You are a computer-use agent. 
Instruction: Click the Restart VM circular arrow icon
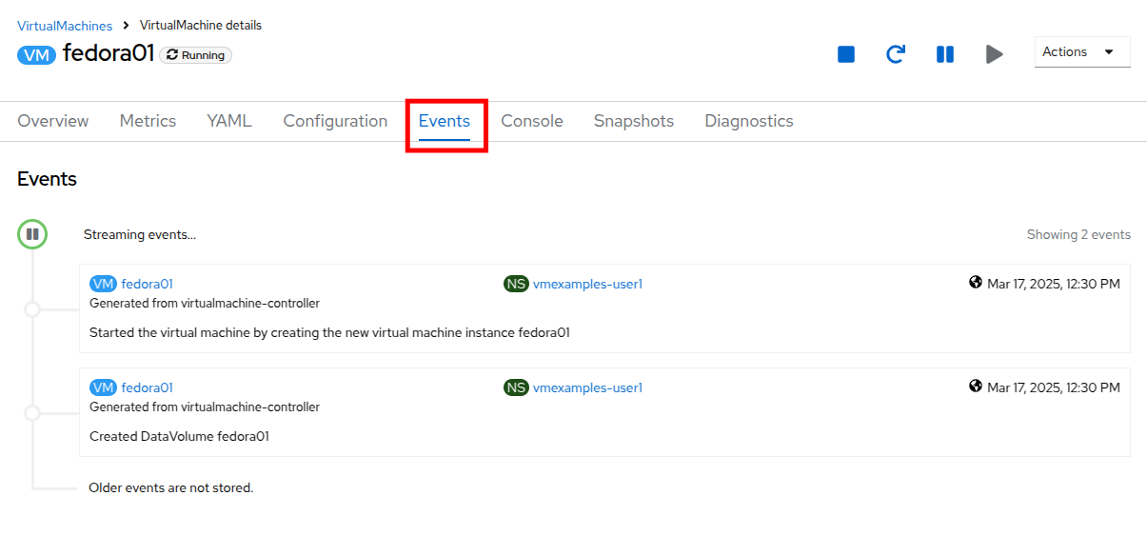click(x=896, y=54)
